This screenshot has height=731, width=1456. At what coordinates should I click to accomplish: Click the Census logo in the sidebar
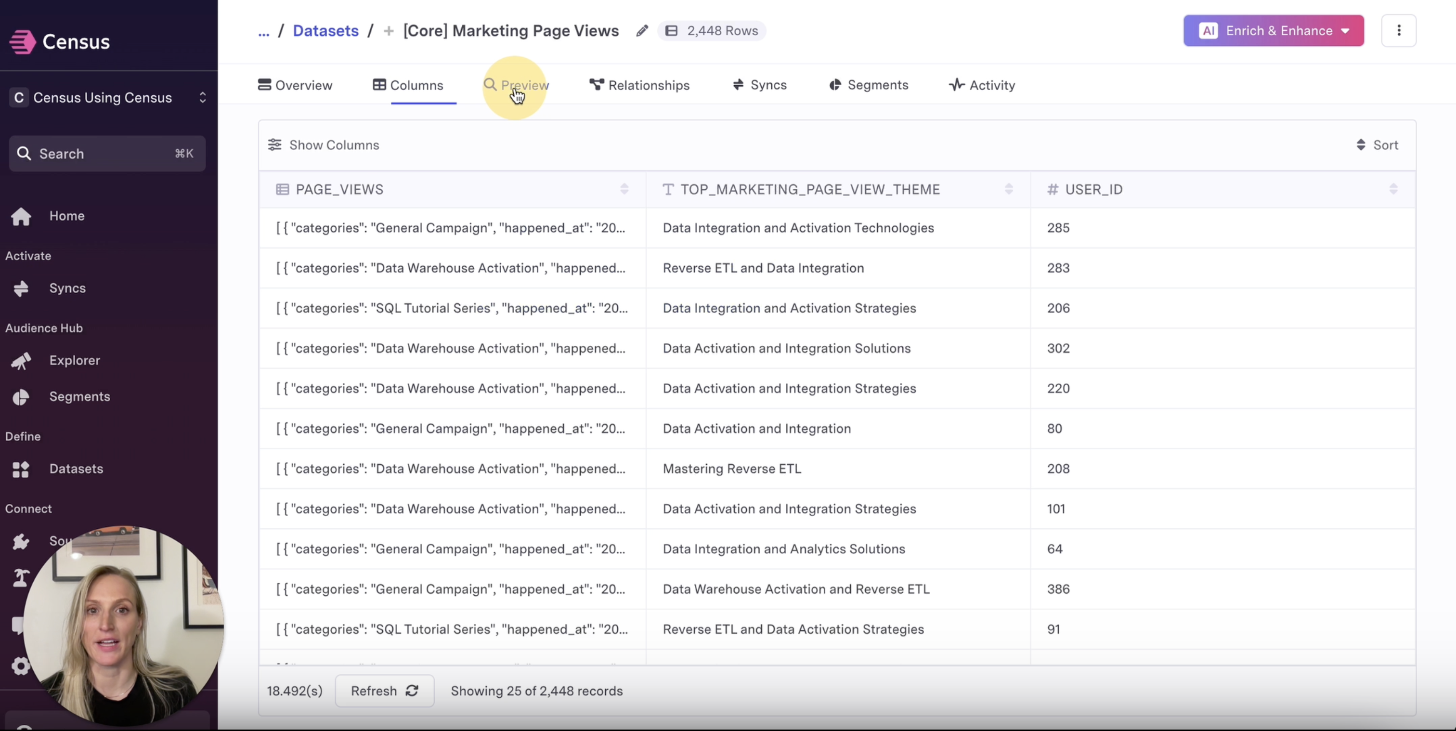(x=58, y=41)
